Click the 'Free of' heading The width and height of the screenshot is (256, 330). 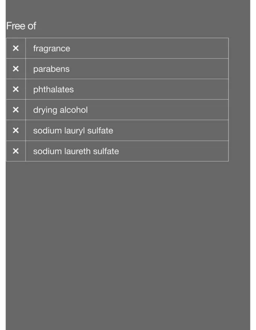pyautogui.click(x=21, y=26)
